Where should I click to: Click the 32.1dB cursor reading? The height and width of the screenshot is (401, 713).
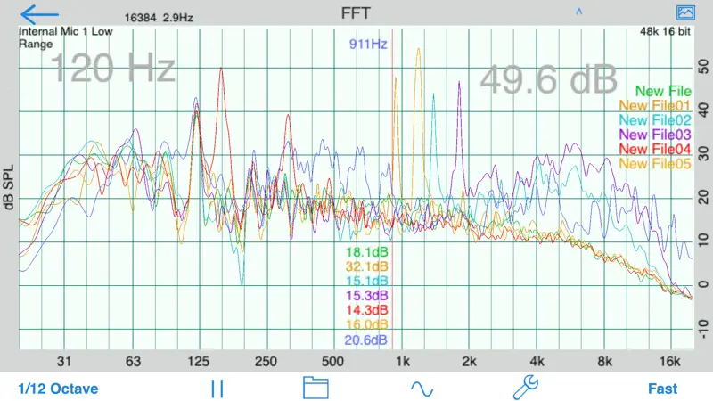tap(366, 266)
